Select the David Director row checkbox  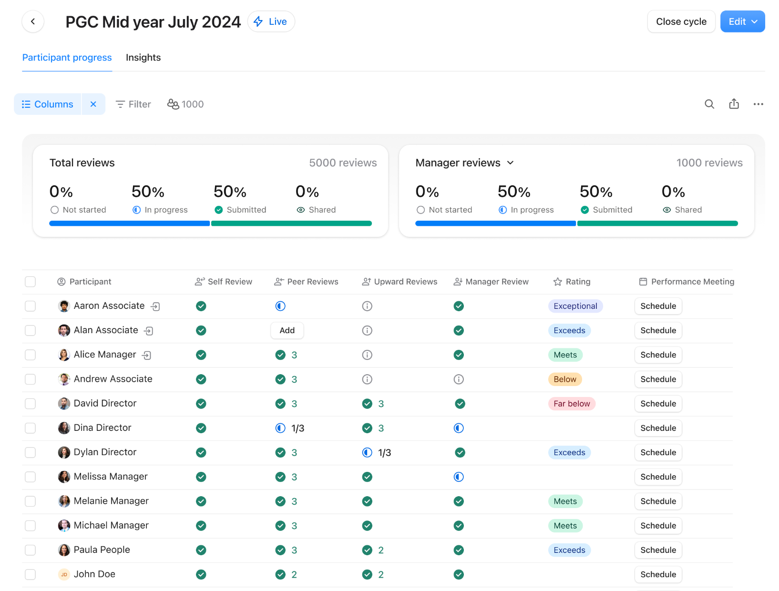point(30,404)
